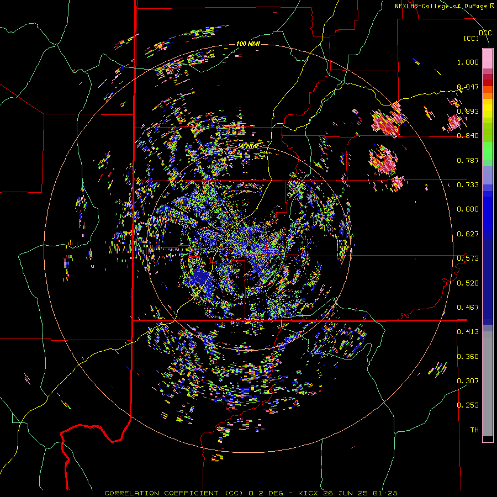Select the 0.840 scale value
The height and width of the screenshot is (497, 497).
coord(468,136)
